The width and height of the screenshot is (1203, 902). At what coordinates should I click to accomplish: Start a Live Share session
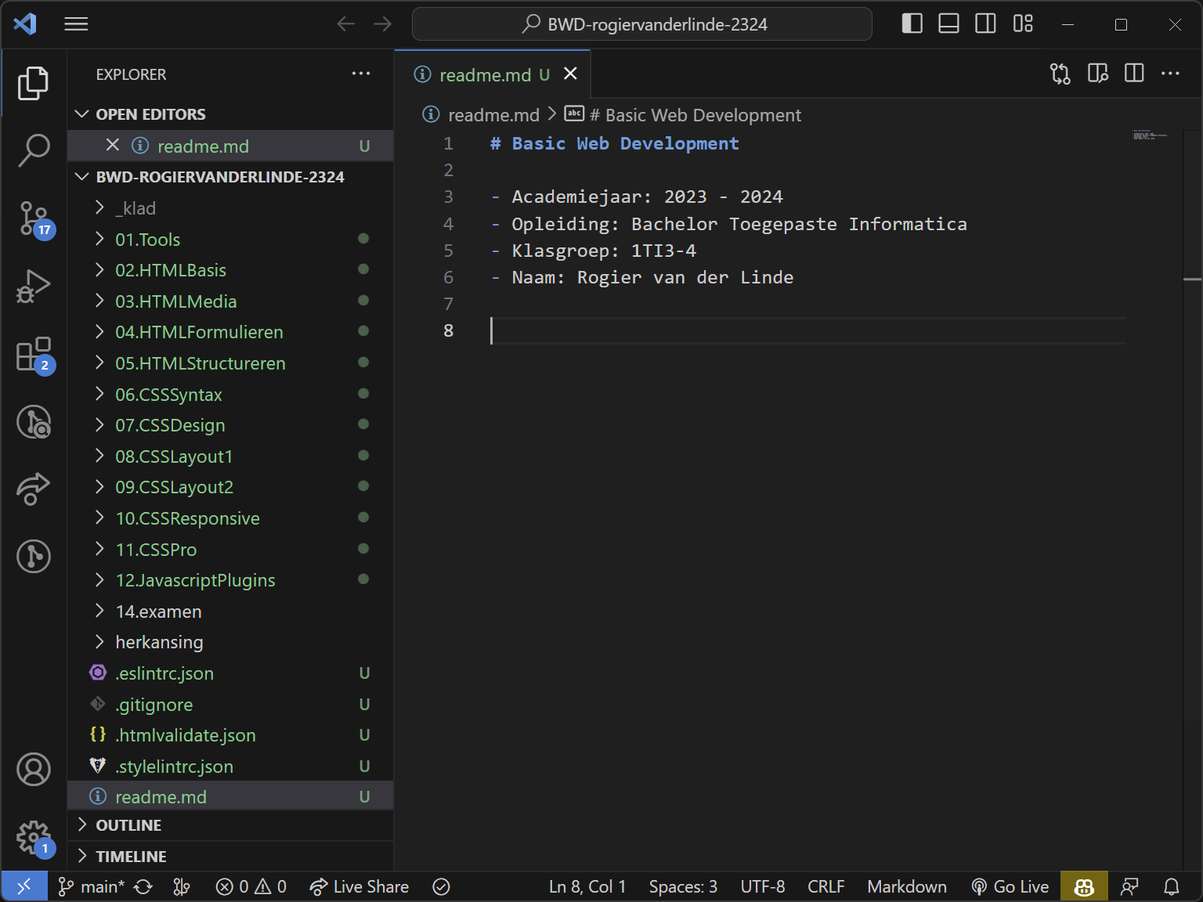coord(359,886)
